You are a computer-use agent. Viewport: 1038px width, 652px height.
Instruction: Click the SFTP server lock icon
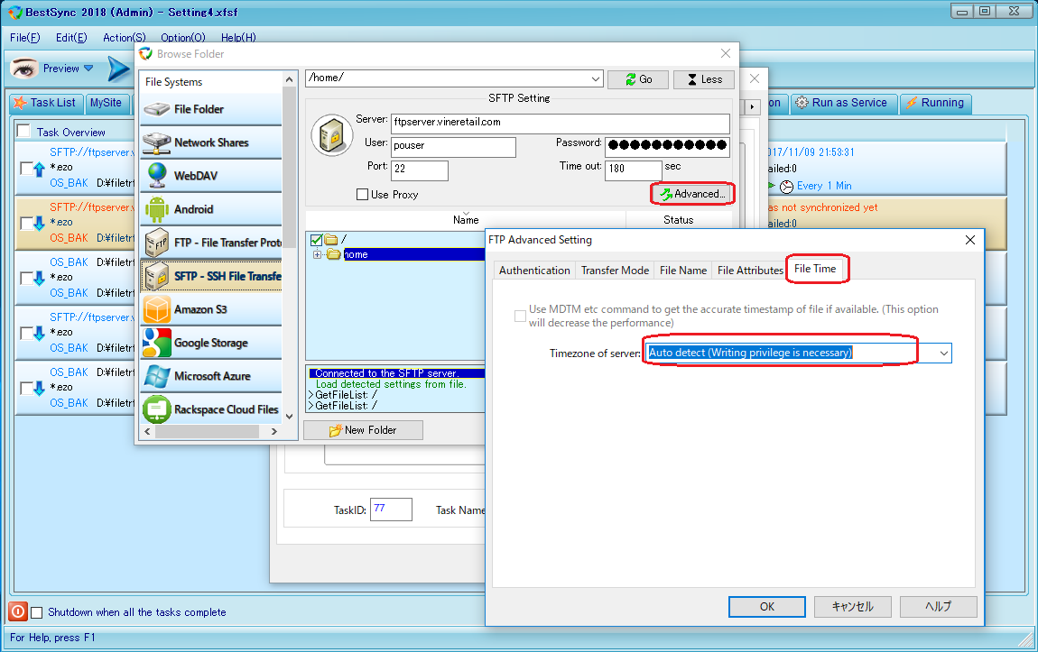click(331, 135)
